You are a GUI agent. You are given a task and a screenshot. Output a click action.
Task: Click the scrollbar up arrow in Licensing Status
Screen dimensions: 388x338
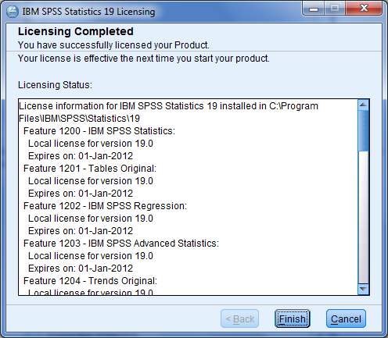(x=363, y=105)
